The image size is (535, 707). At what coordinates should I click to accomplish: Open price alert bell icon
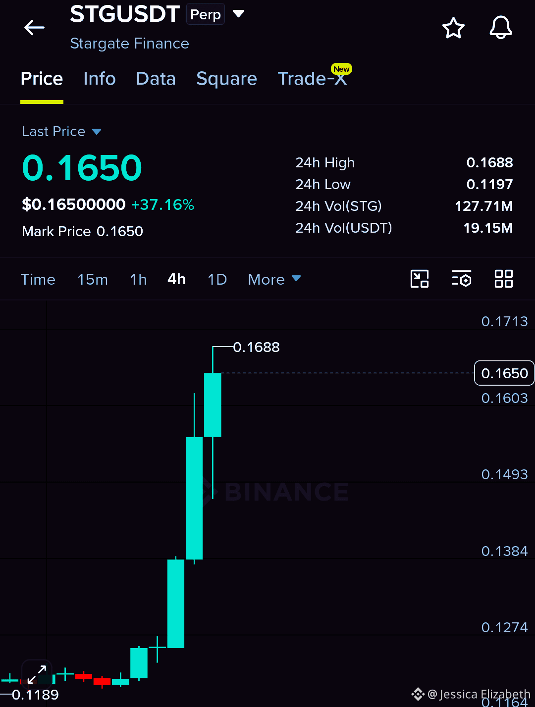pyautogui.click(x=501, y=27)
